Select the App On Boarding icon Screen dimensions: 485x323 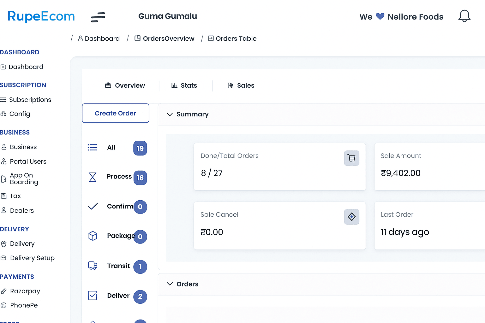point(3,179)
